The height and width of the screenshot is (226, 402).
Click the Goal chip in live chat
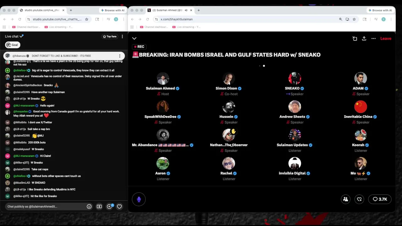click(x=12, y=45)
